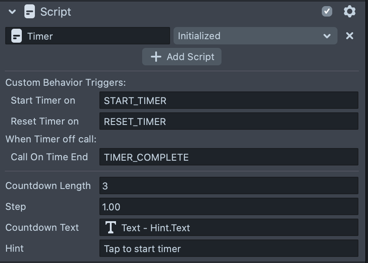
Task: Click the Script component icon in header
Action: tap(29, 12)
